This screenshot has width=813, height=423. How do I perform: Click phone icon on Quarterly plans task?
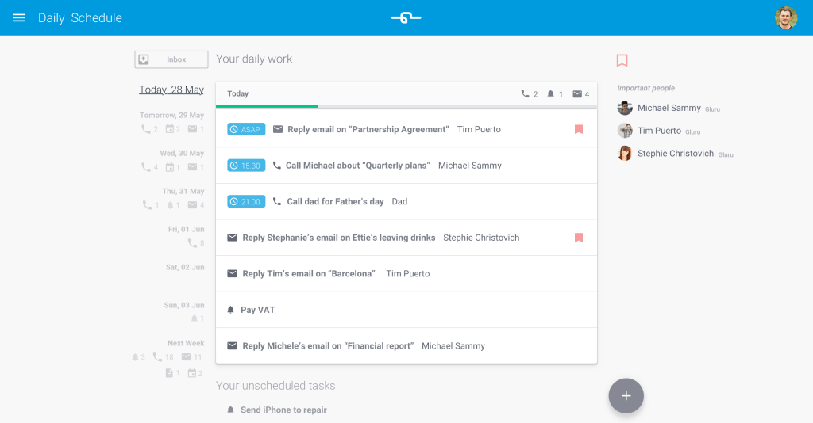coord(277,166)
